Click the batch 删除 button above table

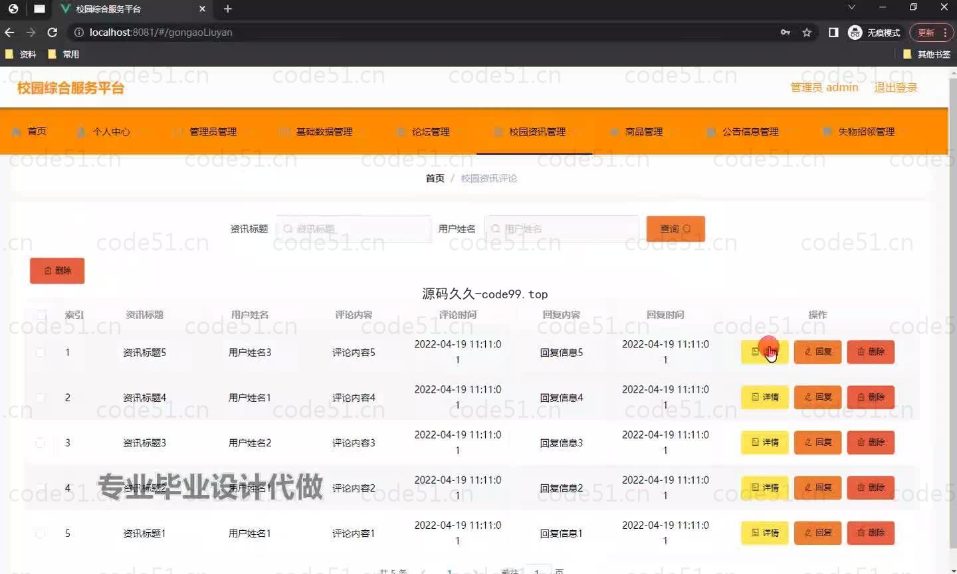click(x=57, y=270)
